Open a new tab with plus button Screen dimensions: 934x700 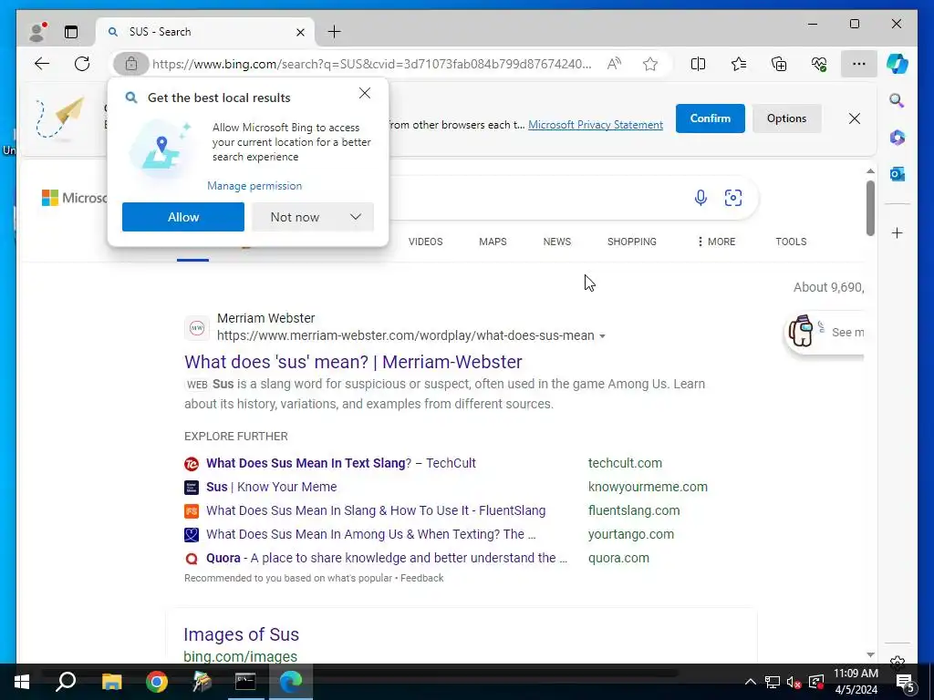pos(334,32)
